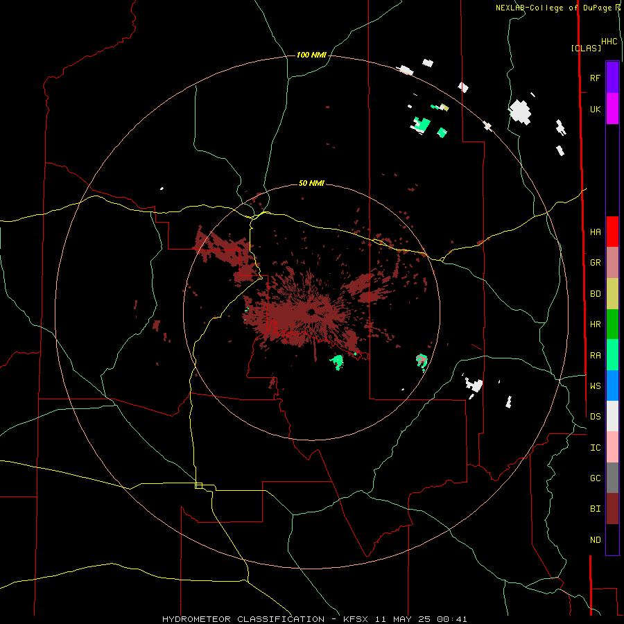The image size is (624, 624).
Task: Select the gray GC legend swatch
Action: (612, 478)
